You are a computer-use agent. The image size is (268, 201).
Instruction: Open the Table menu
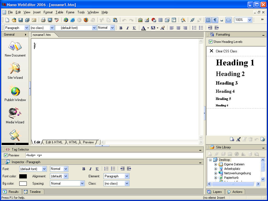(59, 12)
